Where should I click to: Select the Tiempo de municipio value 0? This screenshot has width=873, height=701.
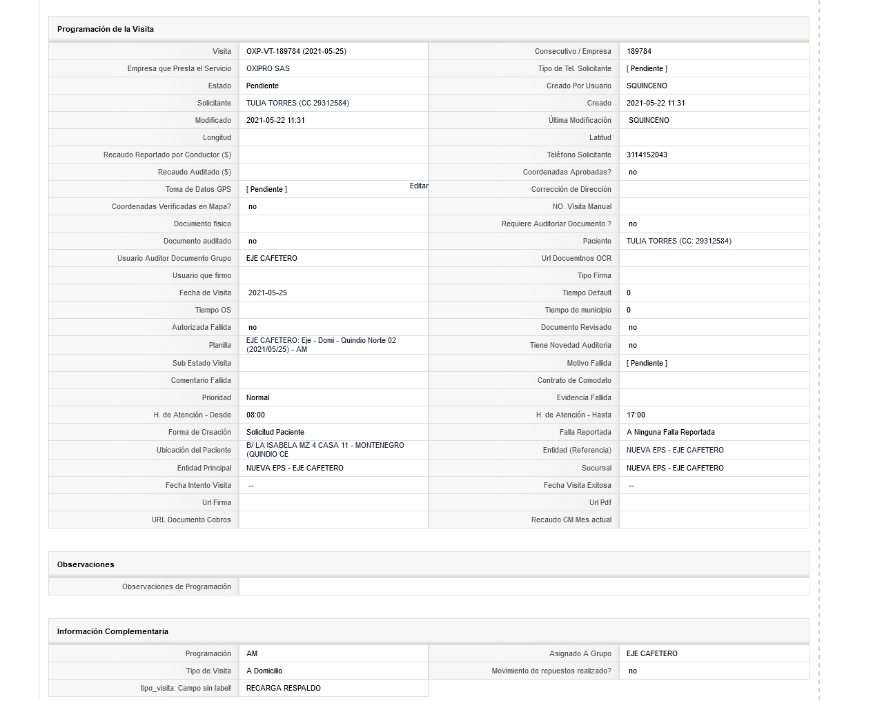point(629,310)
